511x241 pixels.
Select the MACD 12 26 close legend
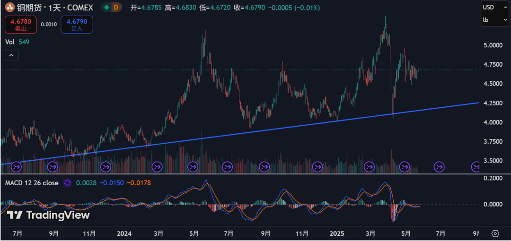click(x=32, y=183)
